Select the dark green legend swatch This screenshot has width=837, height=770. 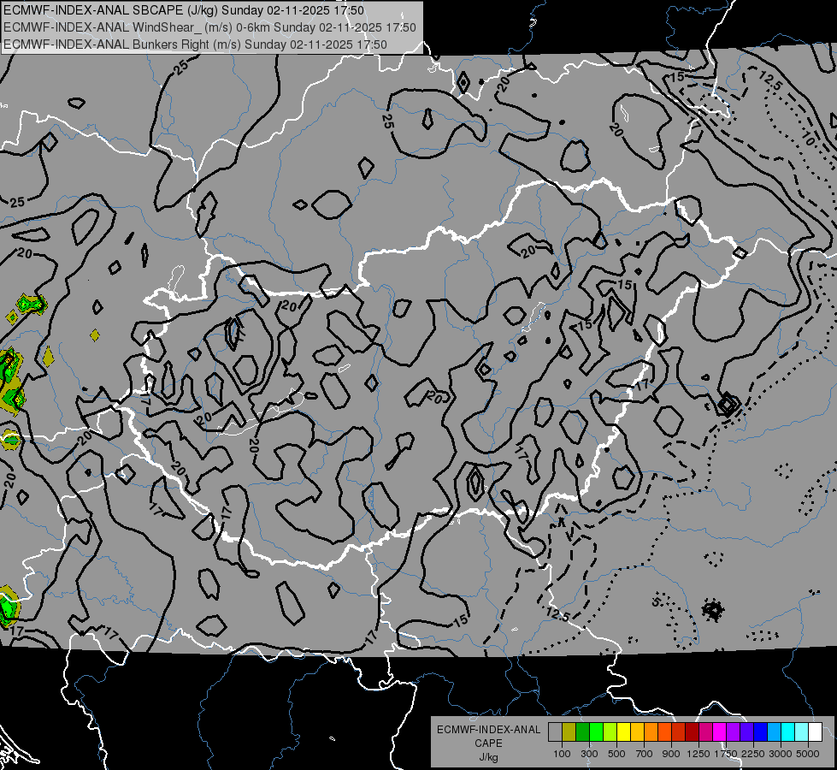coord(582,732)
